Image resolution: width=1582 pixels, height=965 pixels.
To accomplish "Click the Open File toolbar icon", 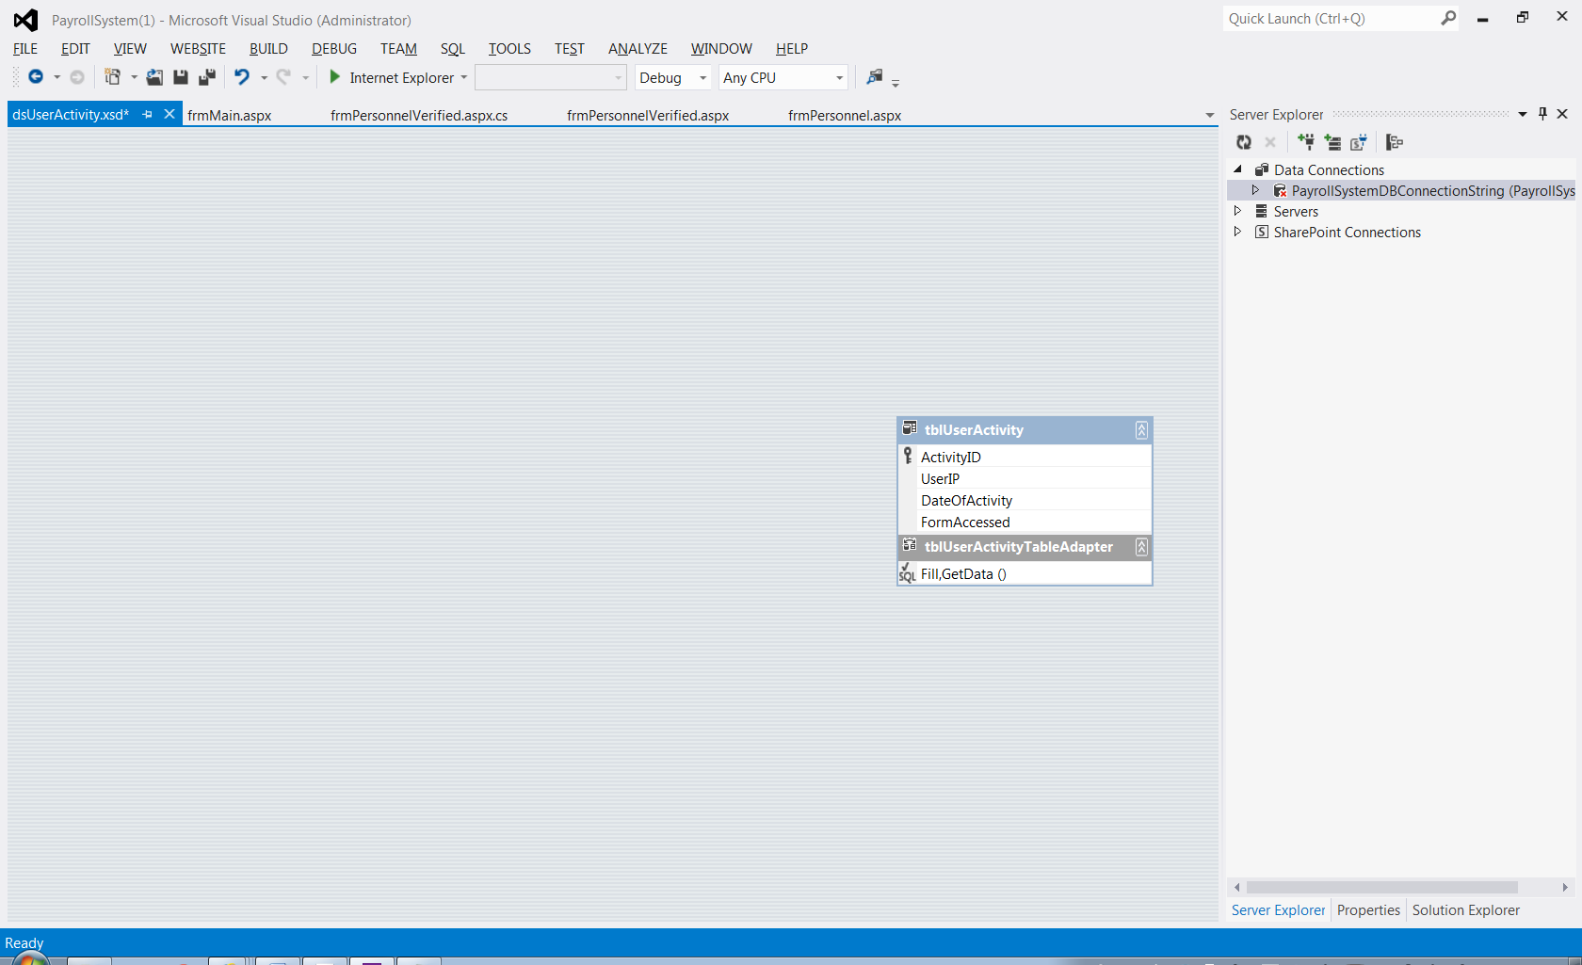I will [x=154, y=77].
